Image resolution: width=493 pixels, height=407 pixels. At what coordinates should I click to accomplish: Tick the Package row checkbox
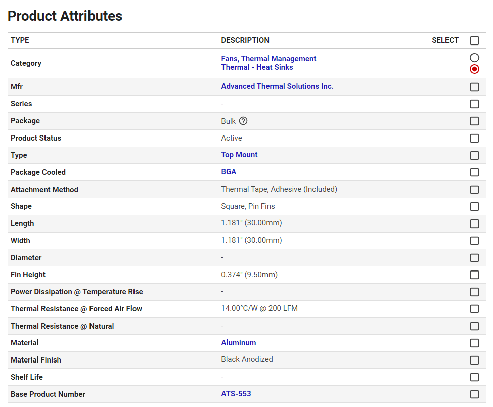click(474, 121)
